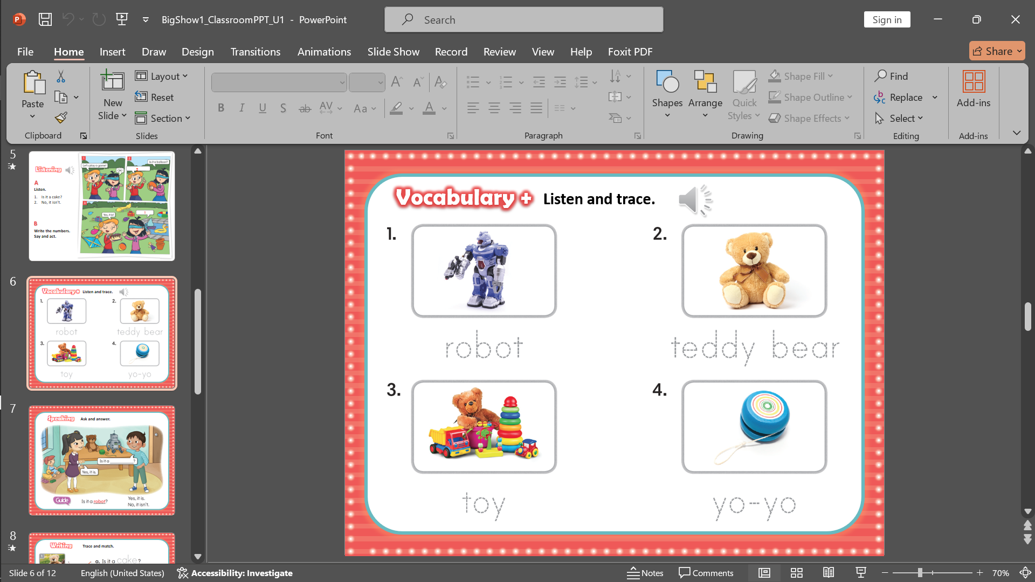Open the font color dropdown arrow
Screen dimensions: 1035x582
443,108
